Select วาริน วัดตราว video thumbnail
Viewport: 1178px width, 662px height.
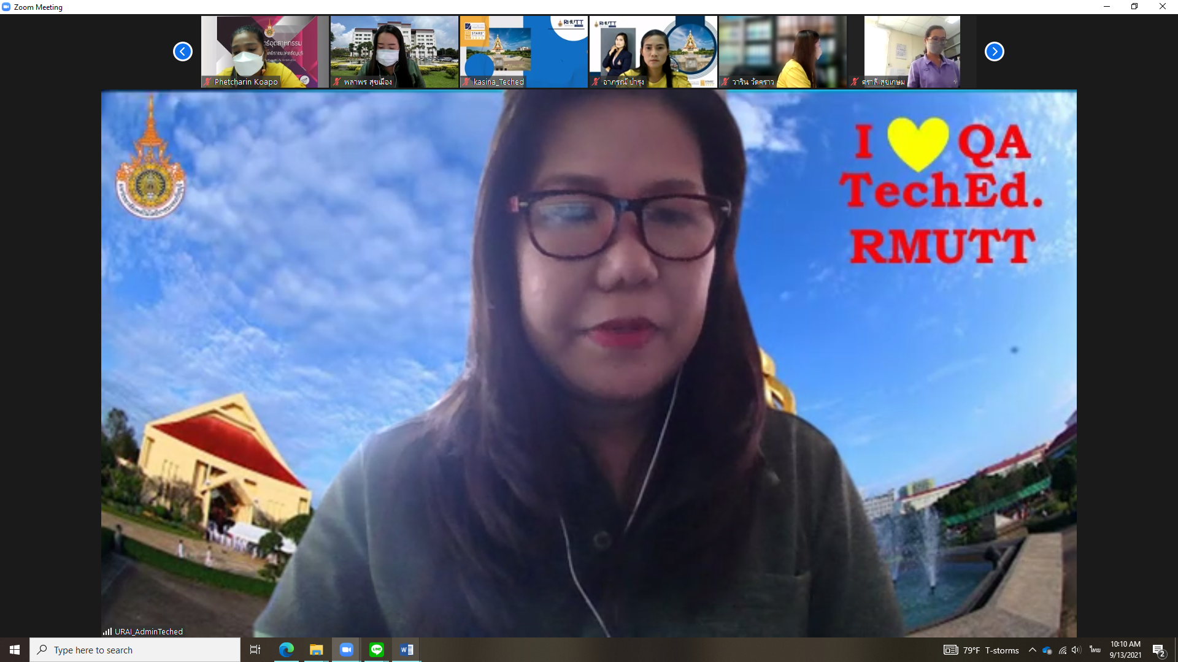783,51
